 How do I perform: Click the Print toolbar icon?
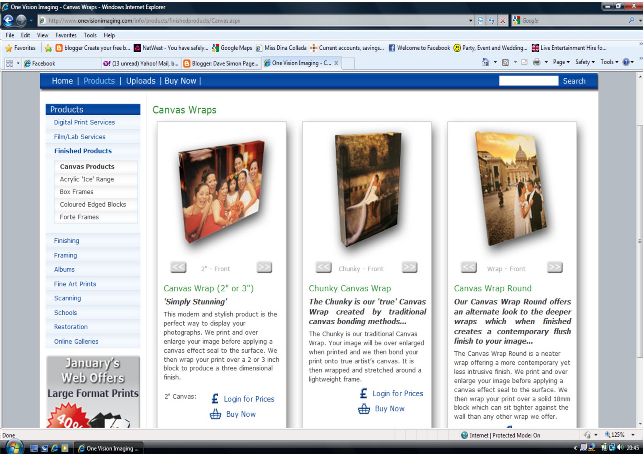tap(537, 62)
